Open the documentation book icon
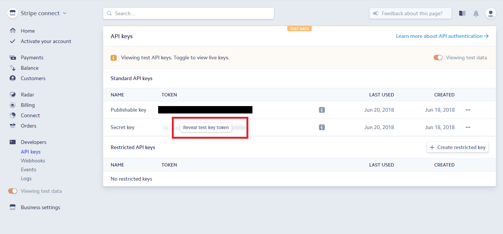Viewport: 503px width, 234px height. coord(462,13)
